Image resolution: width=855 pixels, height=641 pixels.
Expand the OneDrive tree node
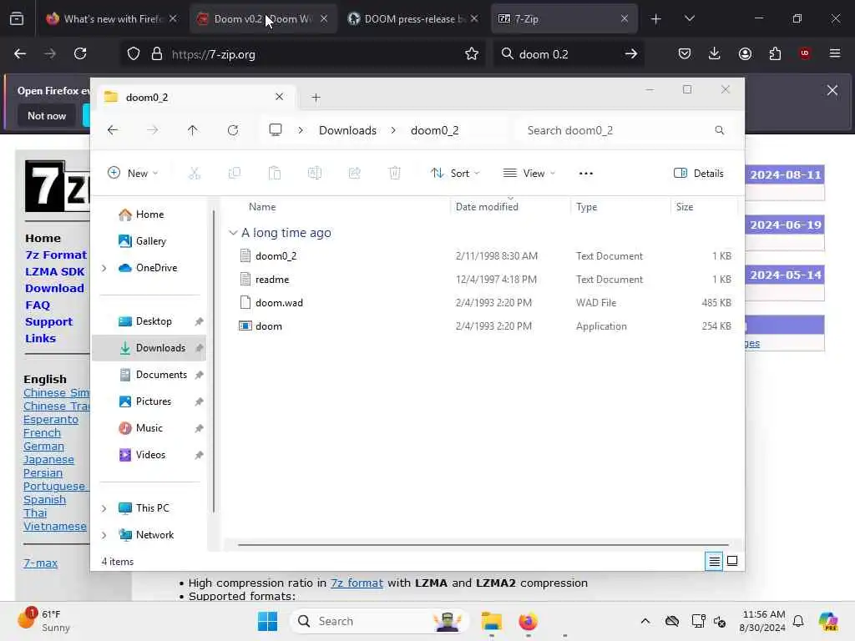[x=104, y=268]
